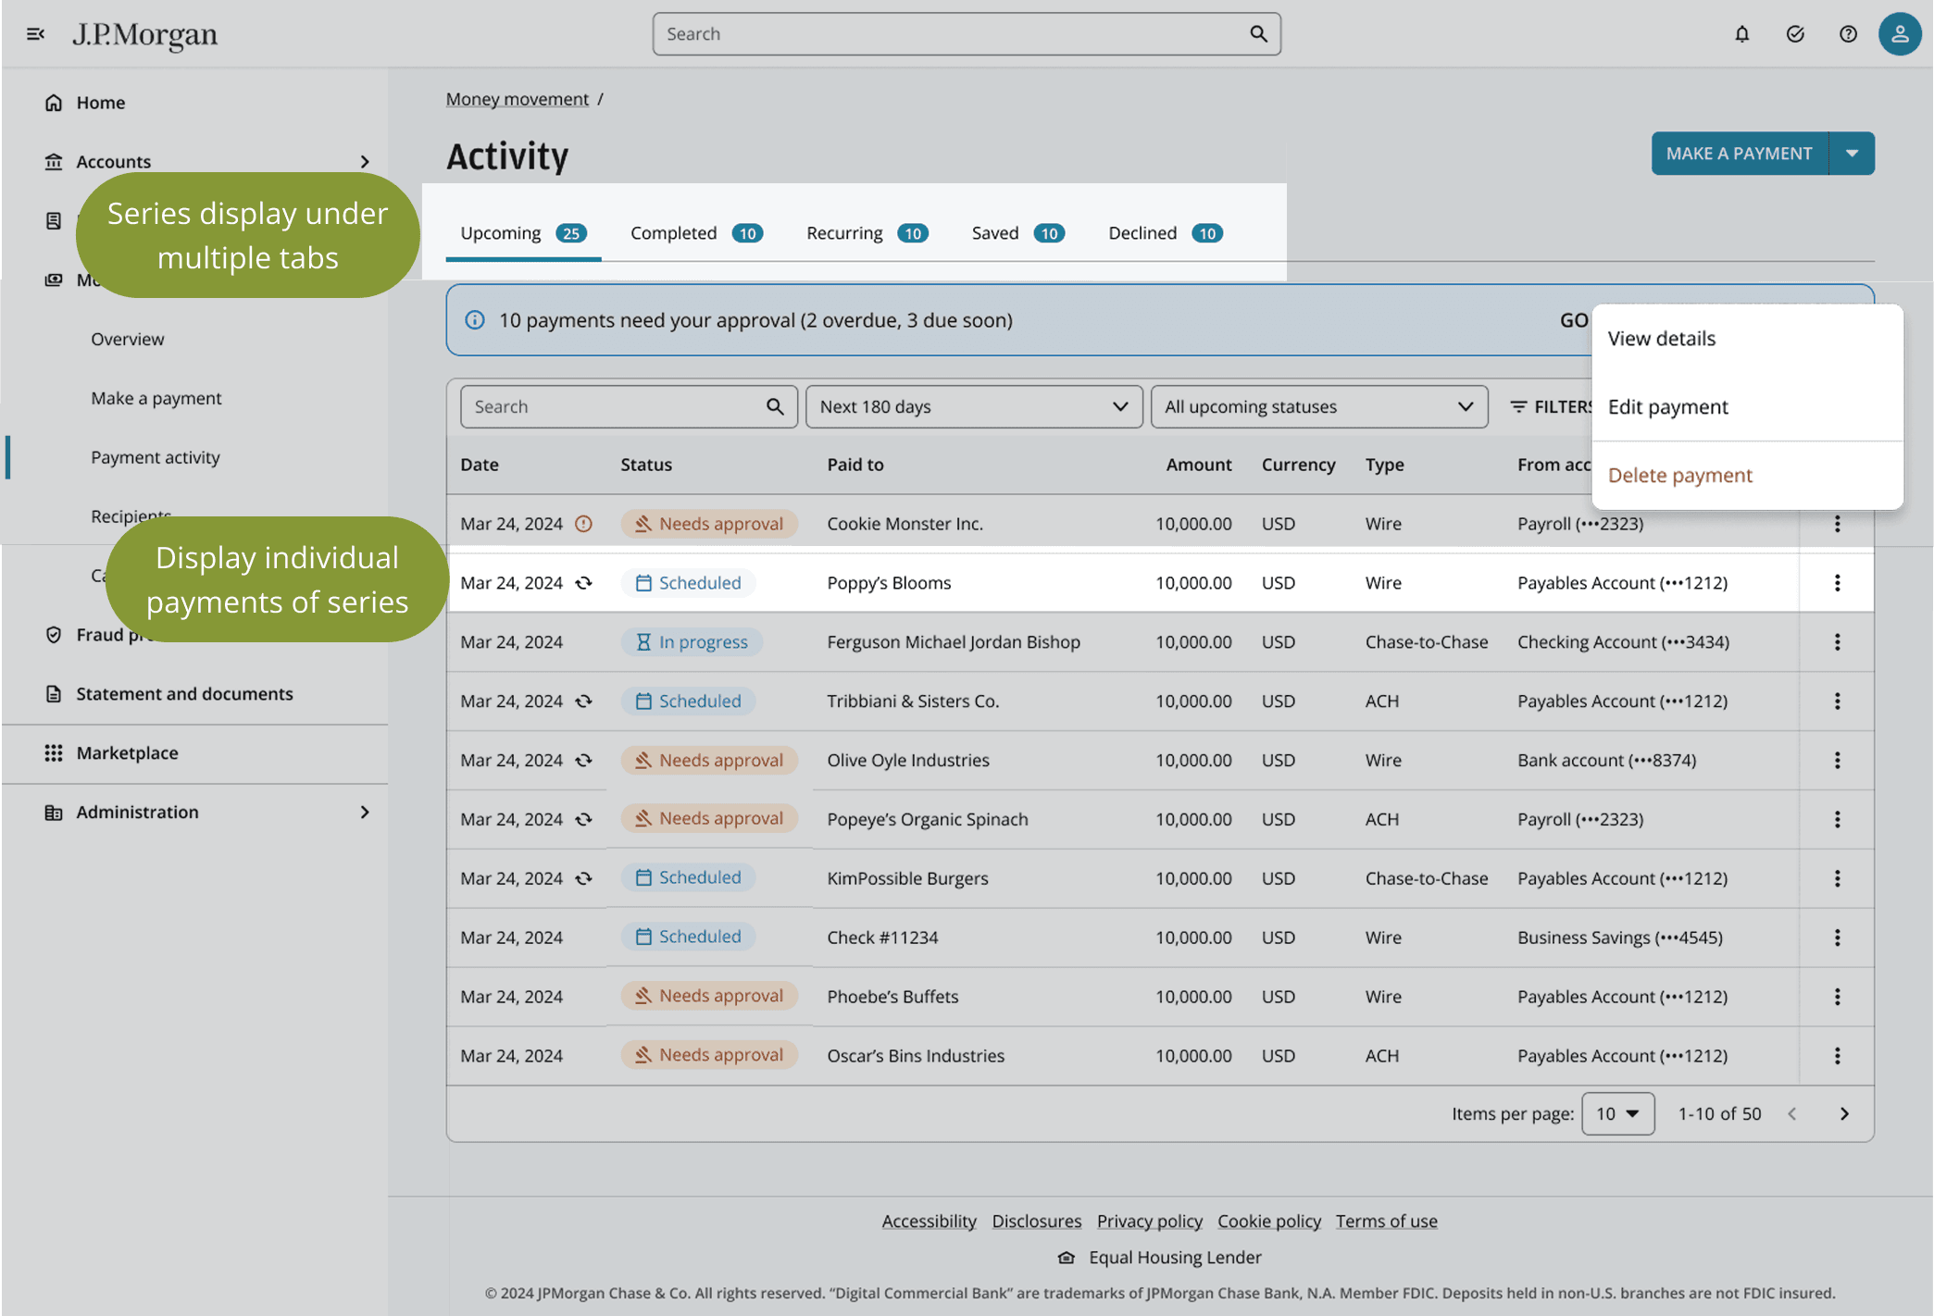Click the notifications bell icon
Viewport: 1934px width, 1316px height.
point(1741,34)
